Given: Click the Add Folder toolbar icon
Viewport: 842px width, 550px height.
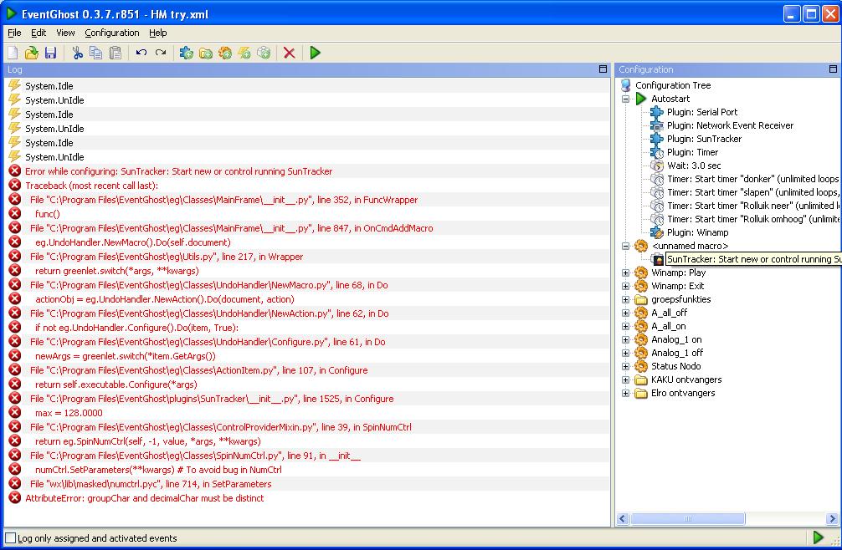Looking at the screenshot, I should tap(206, 53).
